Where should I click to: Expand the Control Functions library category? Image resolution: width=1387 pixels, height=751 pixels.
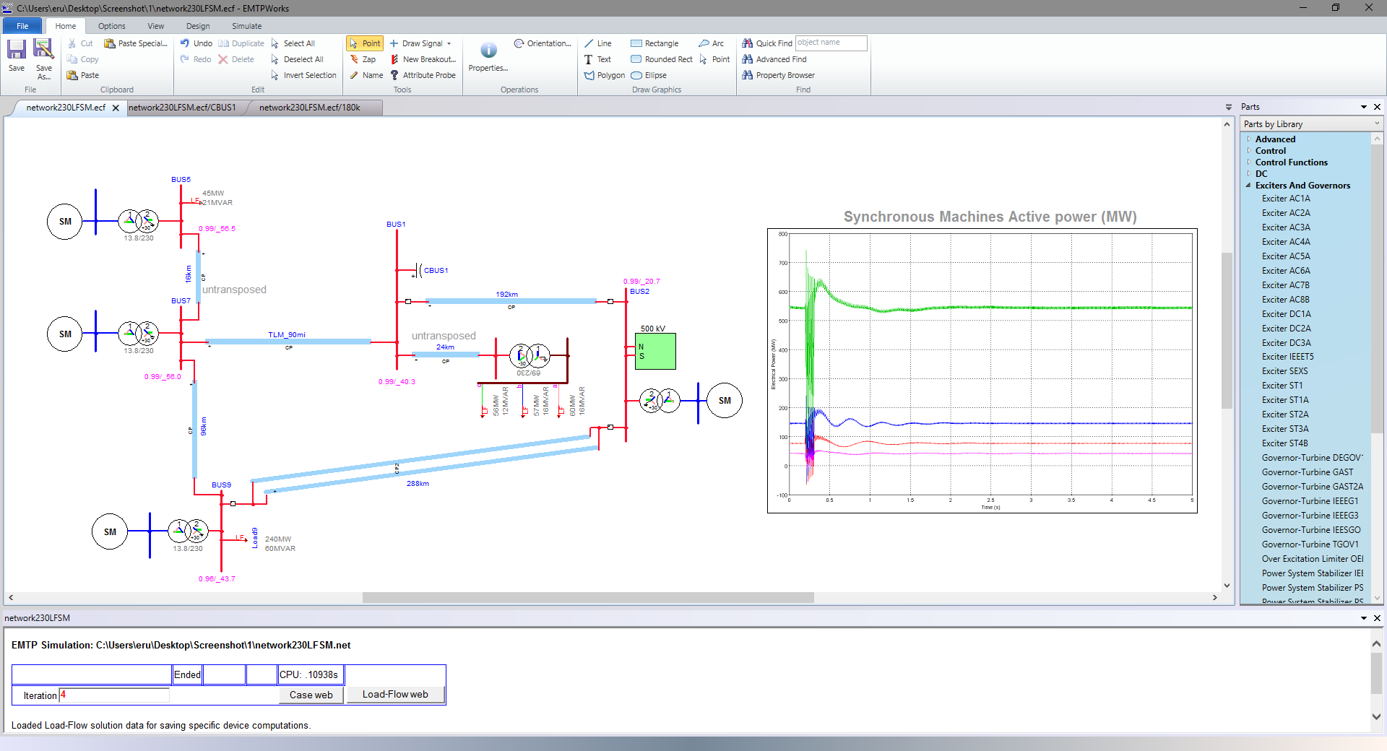(x=1248, y=162)
